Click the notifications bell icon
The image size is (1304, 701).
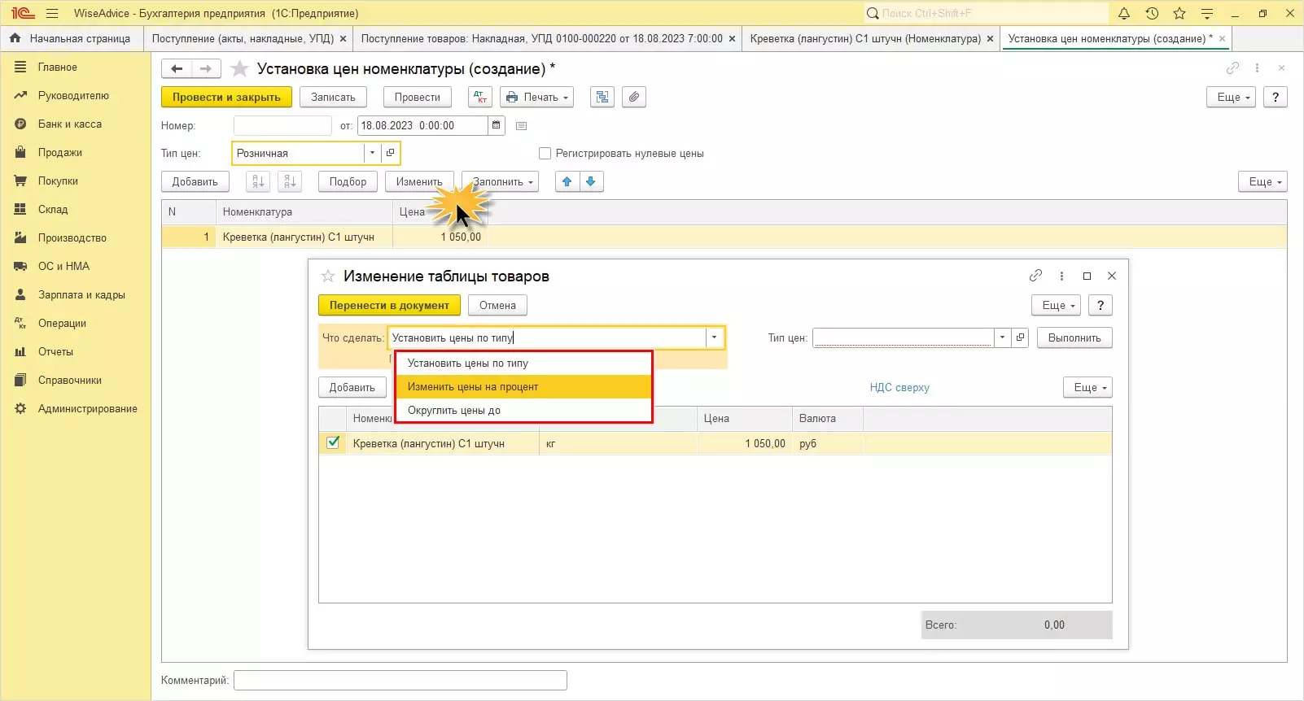(x=1124, y=13)
